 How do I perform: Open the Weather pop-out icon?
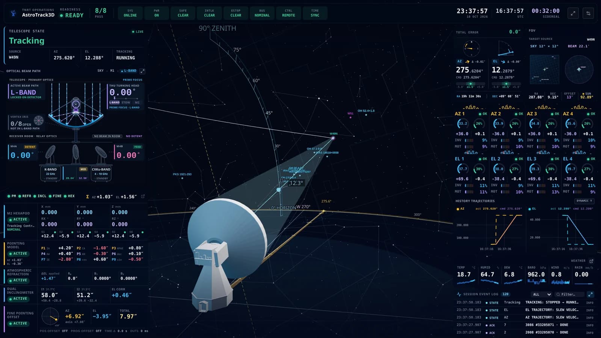click(591, 261)
